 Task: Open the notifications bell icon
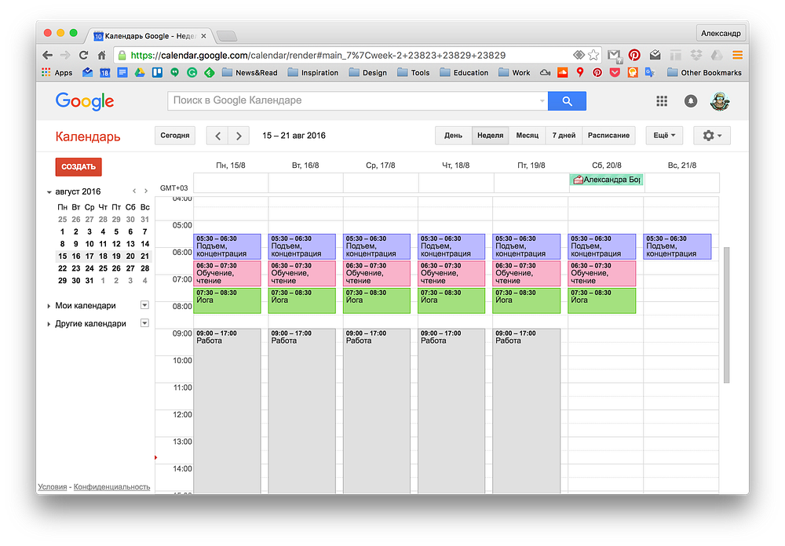[690, 101]
